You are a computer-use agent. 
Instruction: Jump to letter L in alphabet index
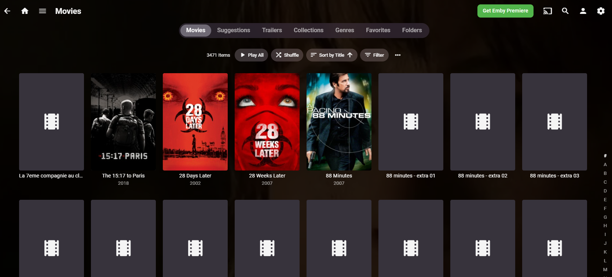point(605,261)
